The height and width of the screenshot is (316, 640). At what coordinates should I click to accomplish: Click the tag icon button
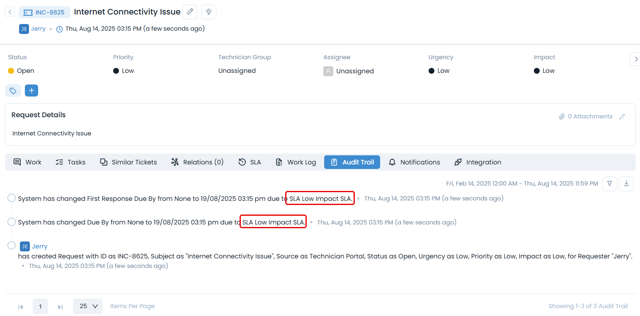tap(13, 91)
